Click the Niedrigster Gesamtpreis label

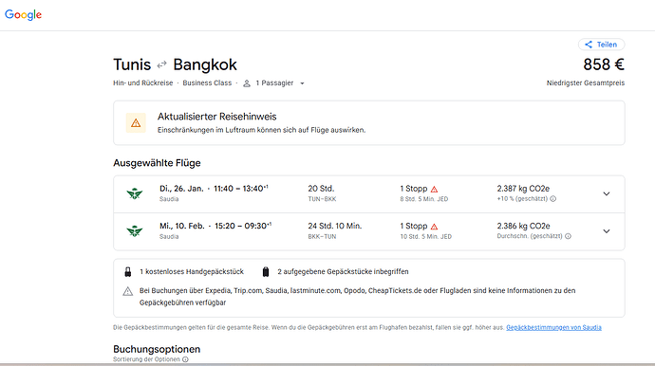click(x=586, y=83)
